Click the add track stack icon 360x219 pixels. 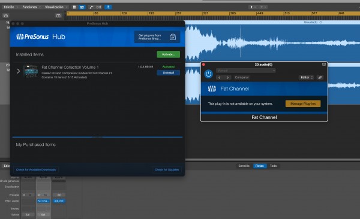(6, 16)
